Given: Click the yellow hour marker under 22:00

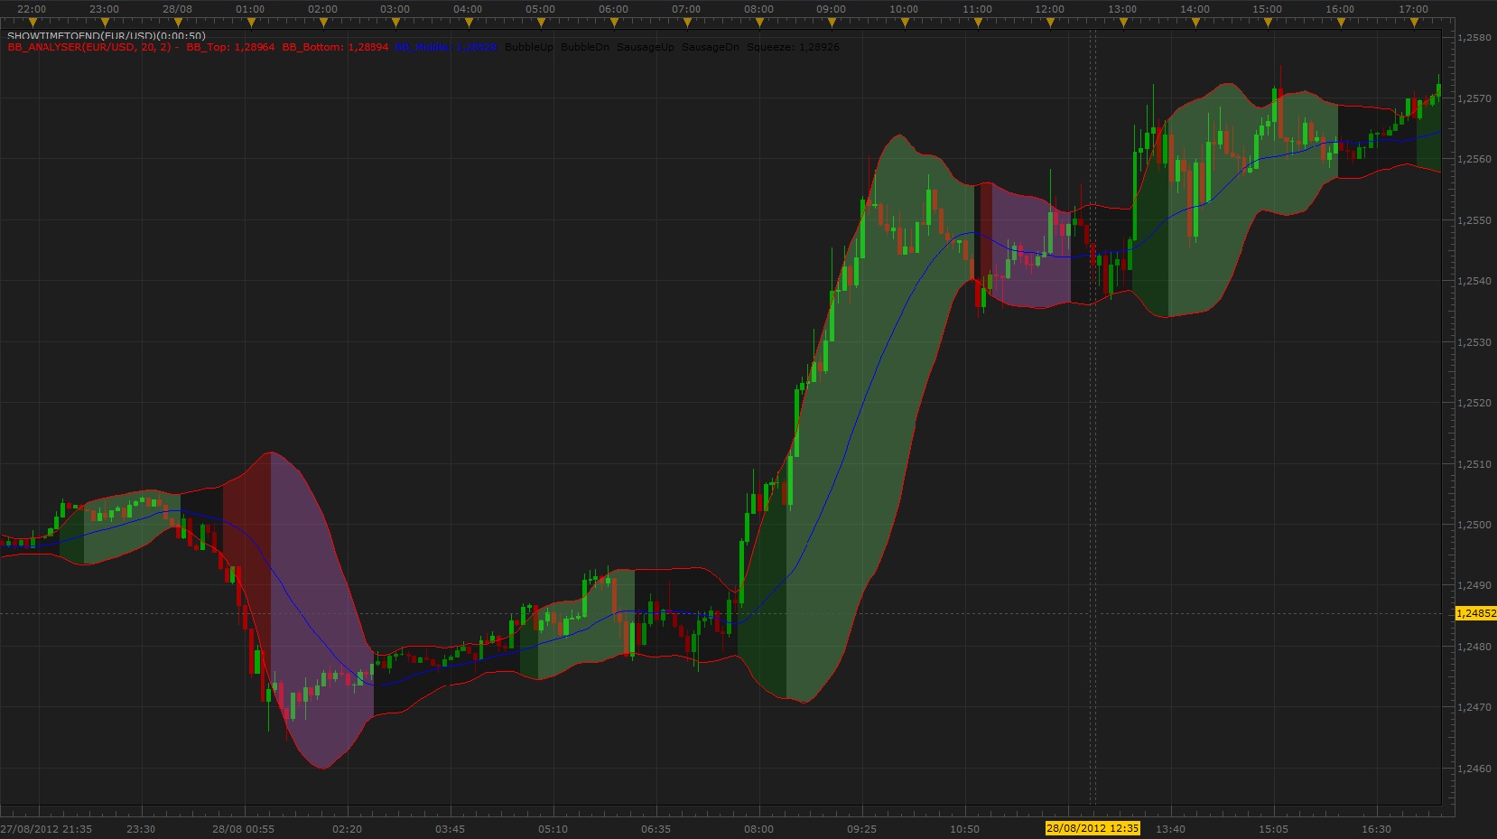Looking at the screenshot, I should (x=32, y=21).
